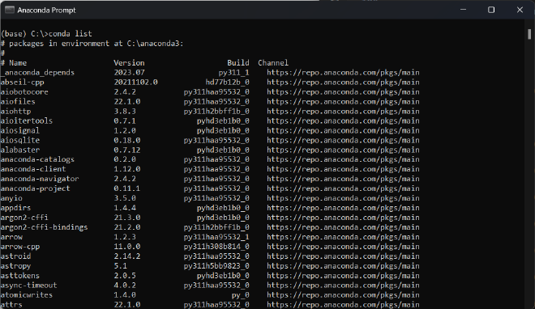Click package name 'asttokens'
The width and height of the screenshot is (535, 309).
click(20, 276)
